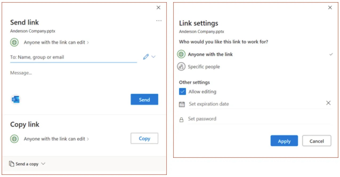Image resolution: width=340 pixels, height=177 pixels.
Task: Open link settings from Copy link section
Action: pyautogui.click(x=56, y=139)
